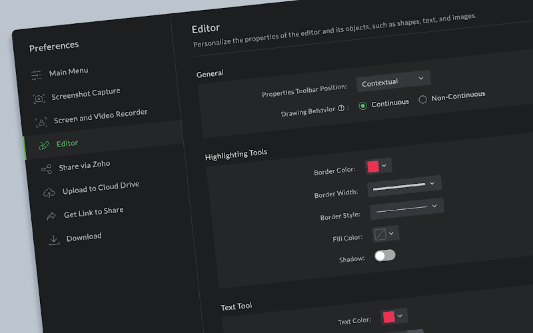The image size is (533, 333).
Task: Click the Text Tool heading
Action: click(237, 306)
